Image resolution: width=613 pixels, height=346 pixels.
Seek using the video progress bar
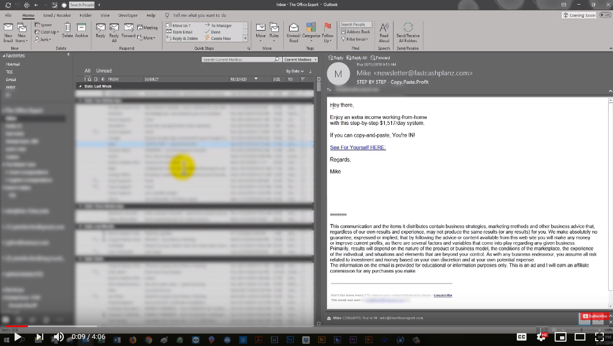click(307, 326)
